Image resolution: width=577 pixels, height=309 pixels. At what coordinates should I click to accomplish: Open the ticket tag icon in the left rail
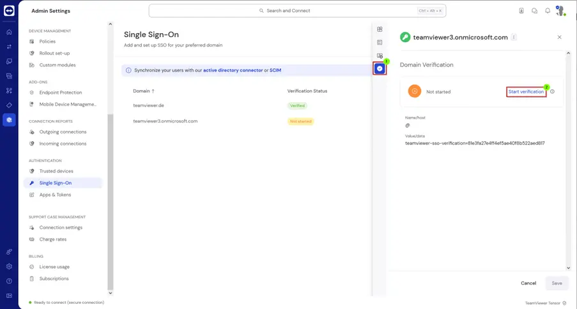click(x=9, y=105)
